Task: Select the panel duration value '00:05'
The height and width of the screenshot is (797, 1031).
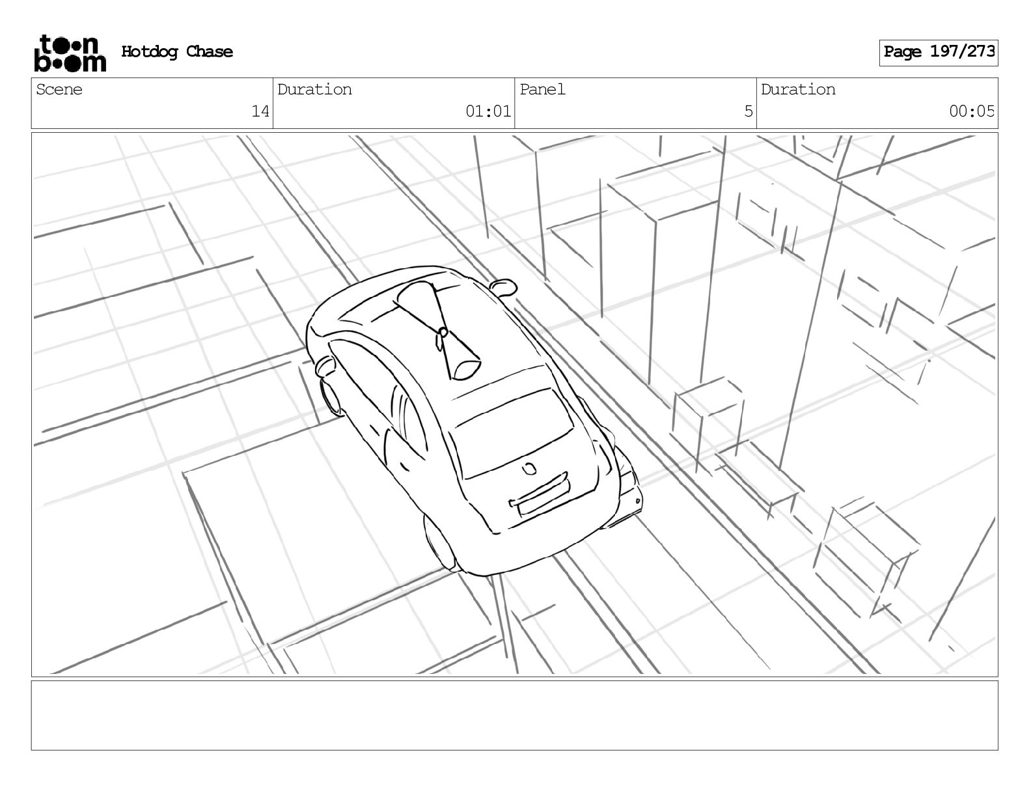Action: click(x=972, y=111)
